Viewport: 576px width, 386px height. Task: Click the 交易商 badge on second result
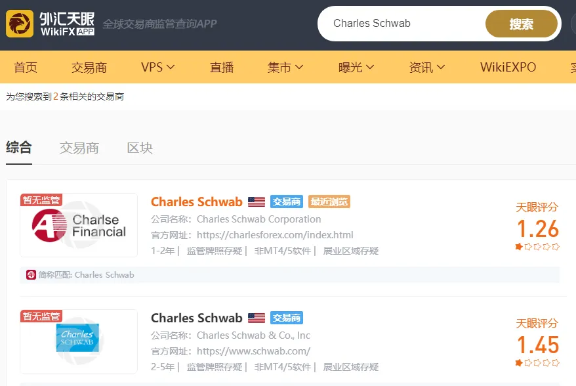[x=287, y=318]
